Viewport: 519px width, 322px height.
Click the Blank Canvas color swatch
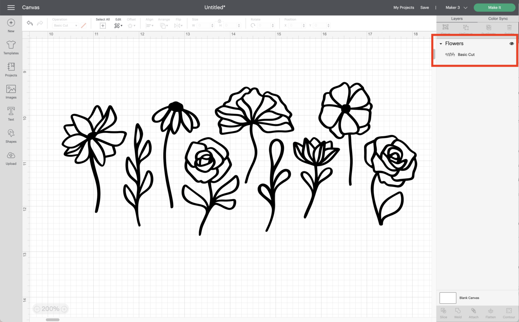tap(447, 298)
